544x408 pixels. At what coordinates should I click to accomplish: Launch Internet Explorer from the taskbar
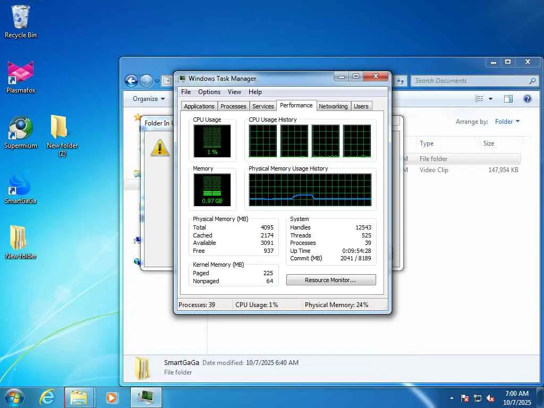[x=47, y=397]
